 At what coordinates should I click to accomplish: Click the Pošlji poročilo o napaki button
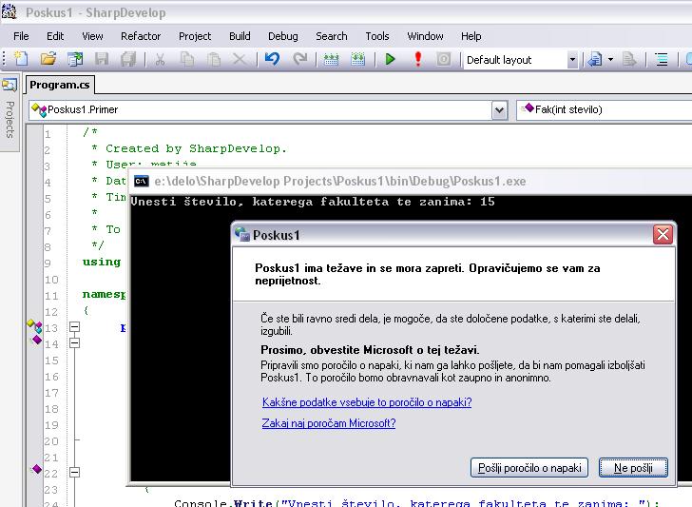point(529,468)
